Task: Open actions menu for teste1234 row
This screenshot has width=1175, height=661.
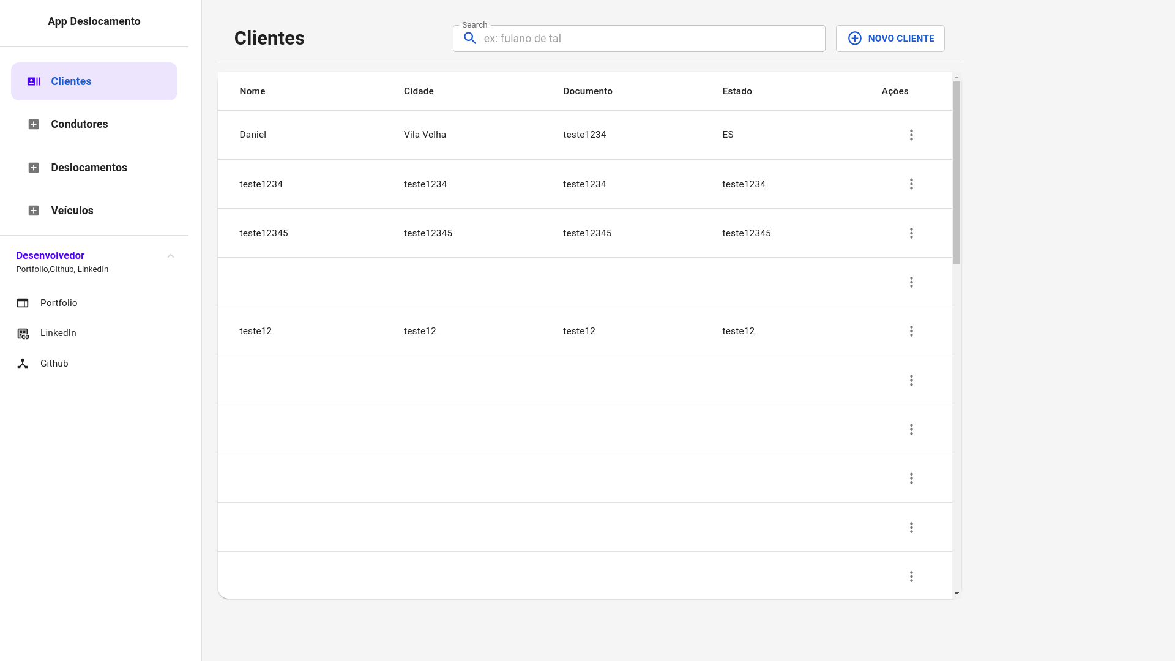Action: coord(911,184)
